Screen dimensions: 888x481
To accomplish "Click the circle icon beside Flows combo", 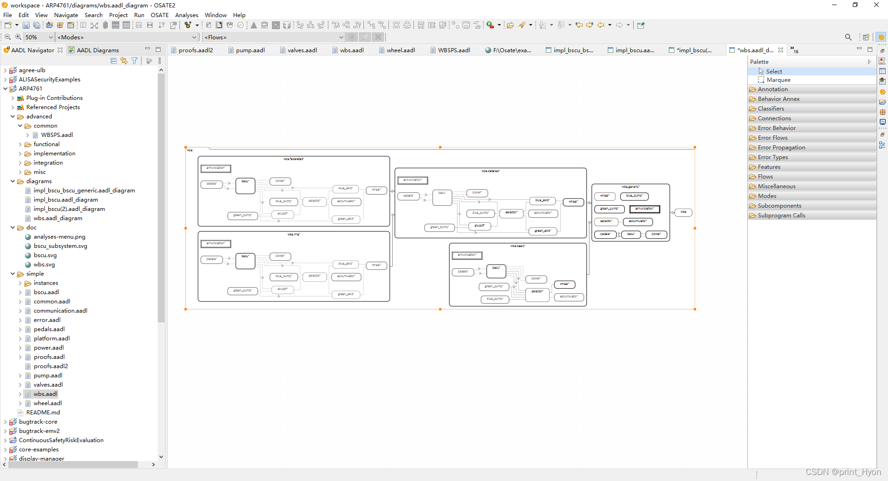I will (352, 37).
